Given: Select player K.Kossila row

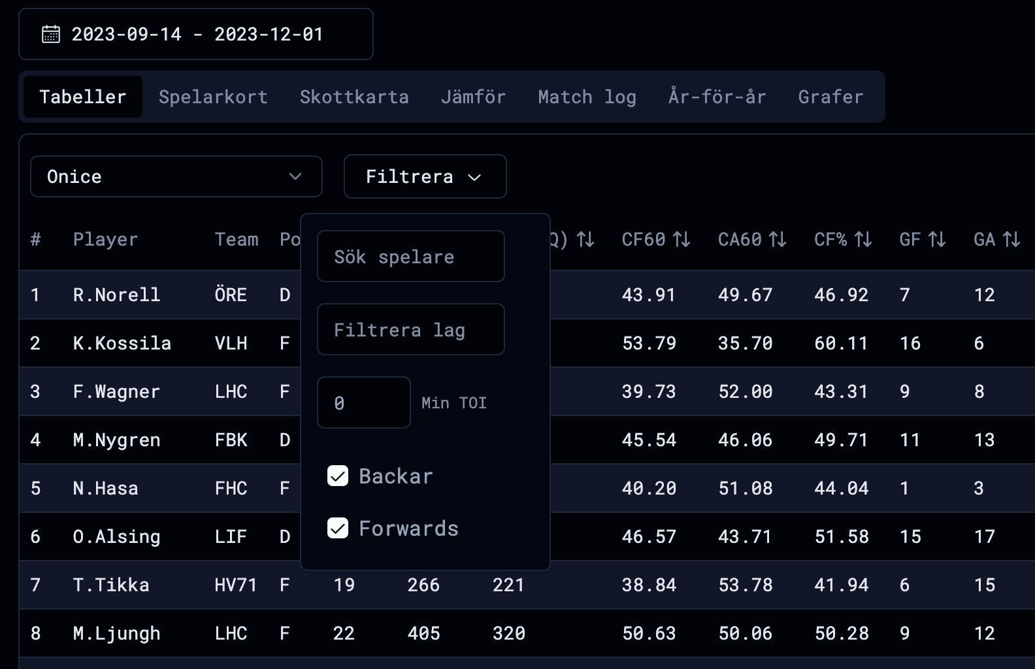Looking at the screenshot, I should (x=122, y=343).
